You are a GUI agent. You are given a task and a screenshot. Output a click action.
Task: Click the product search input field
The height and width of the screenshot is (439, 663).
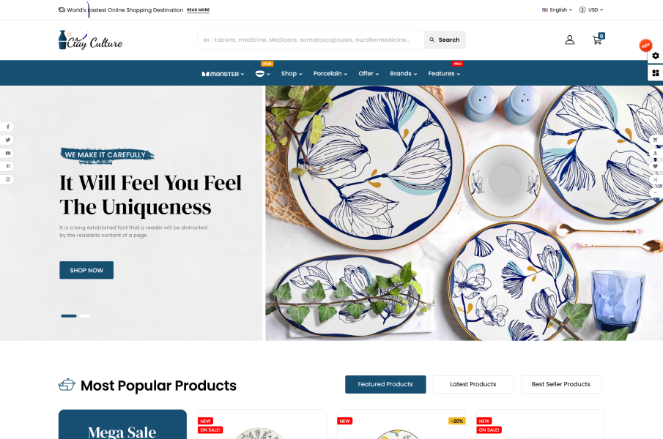(311, 40)
